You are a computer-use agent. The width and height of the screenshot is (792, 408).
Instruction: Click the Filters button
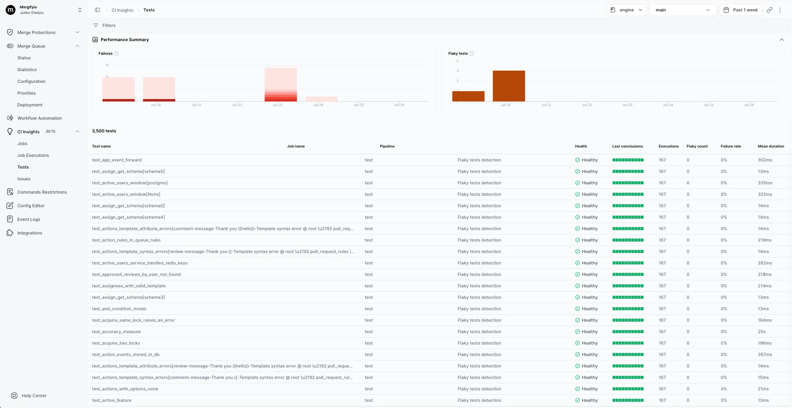104,25
